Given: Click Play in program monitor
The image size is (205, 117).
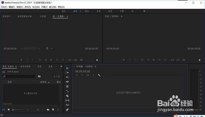Looking at the screenshot, I should point(154,60).
